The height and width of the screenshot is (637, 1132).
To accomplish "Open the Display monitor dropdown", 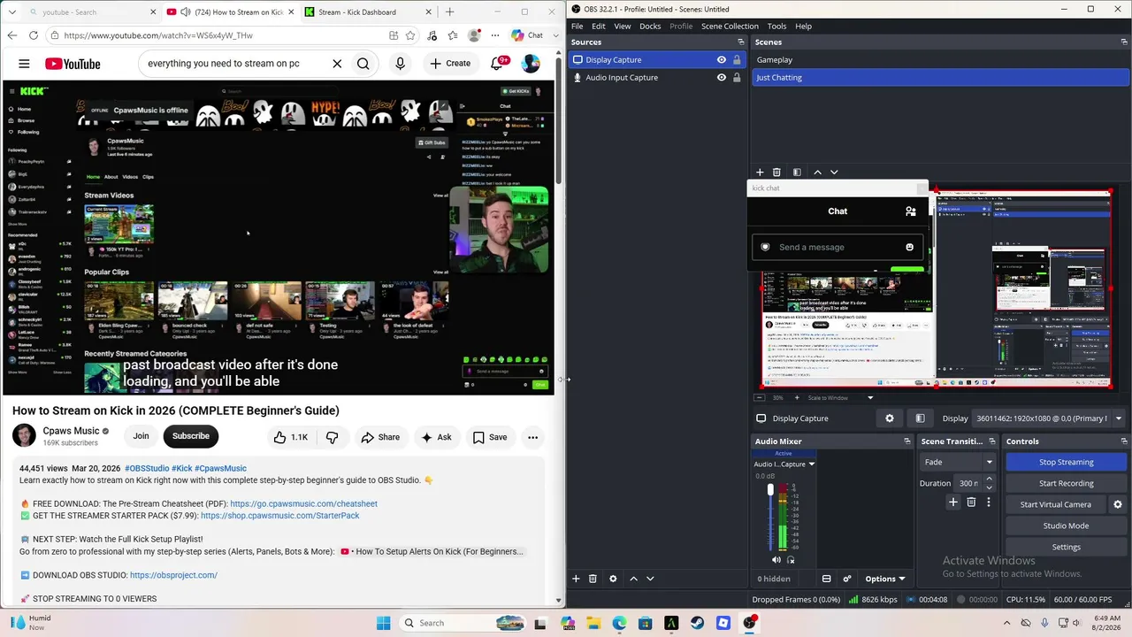I will click(x=1048, y=418).
